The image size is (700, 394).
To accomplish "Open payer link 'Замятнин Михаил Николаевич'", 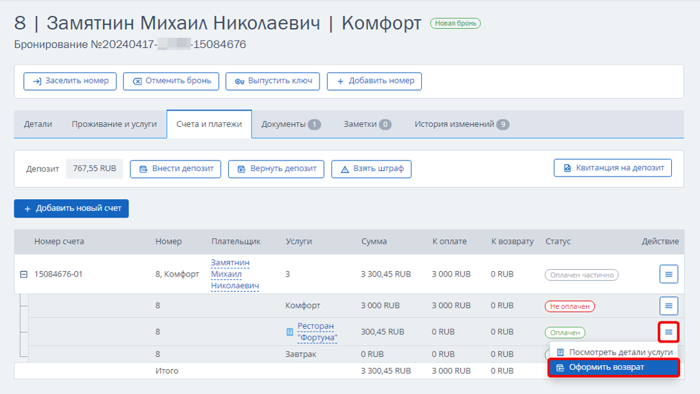I will [234, 274].
